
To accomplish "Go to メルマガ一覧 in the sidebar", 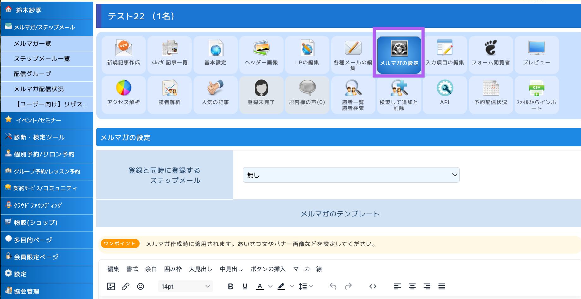I will (x=33, y=44).
